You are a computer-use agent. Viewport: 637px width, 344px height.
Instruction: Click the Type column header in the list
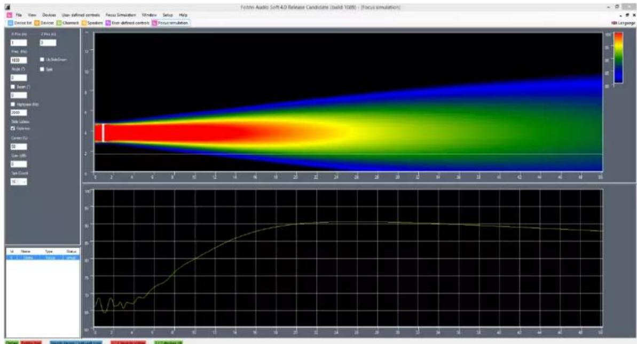click(49, 252)
